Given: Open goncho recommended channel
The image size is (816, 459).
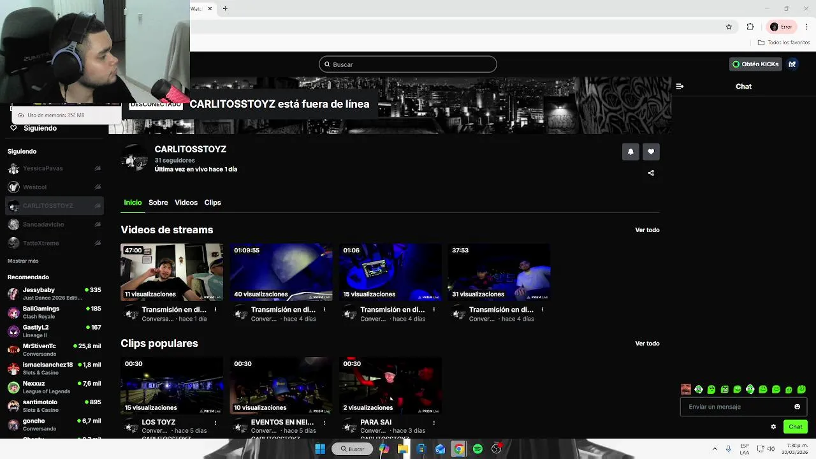Looking at the screenshot, I should 54,425.
